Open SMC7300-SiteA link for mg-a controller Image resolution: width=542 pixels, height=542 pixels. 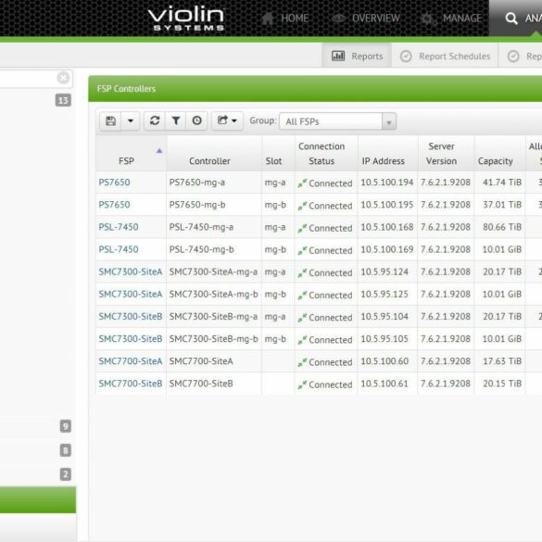(x=131, y=271)
